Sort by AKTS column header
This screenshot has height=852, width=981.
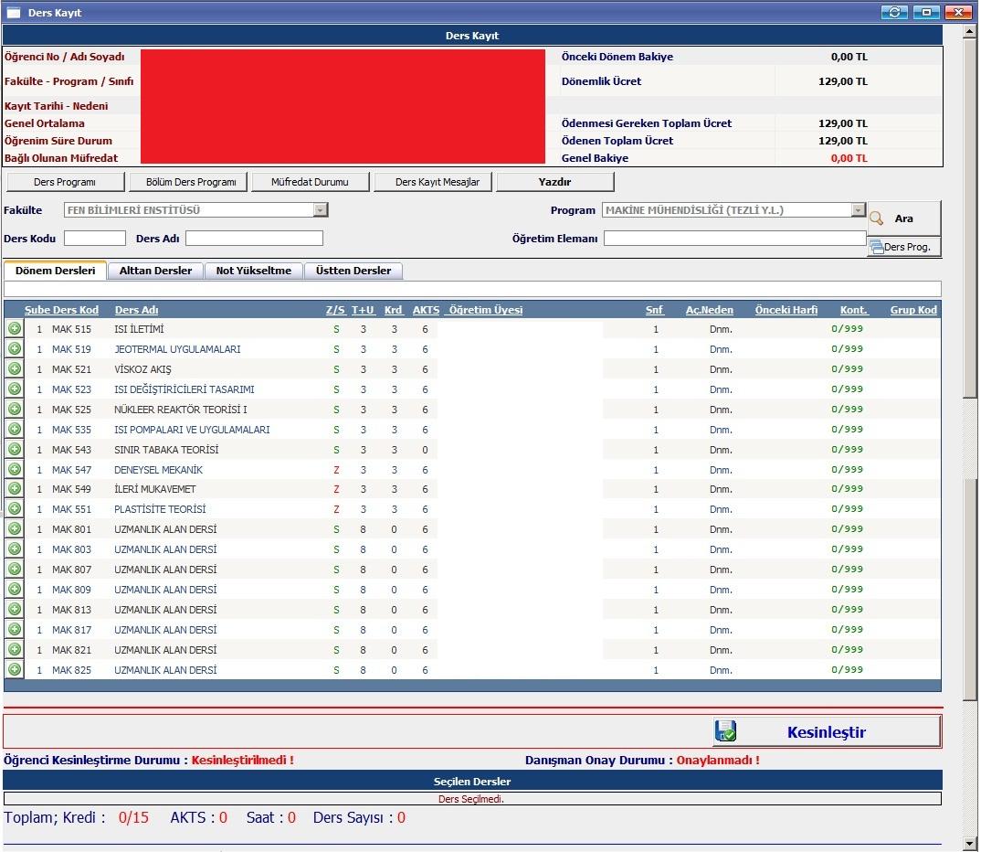pos(426,310)
